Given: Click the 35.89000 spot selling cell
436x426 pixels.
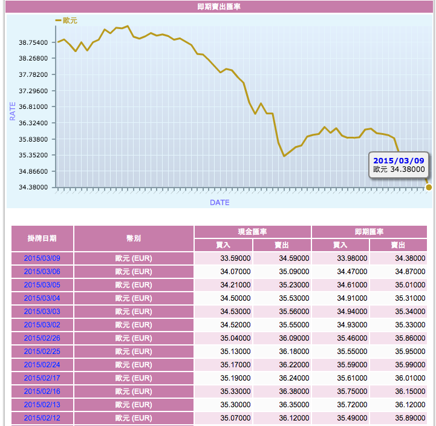Looking at the screenshot, I should pyautogui.click(x=398, y=418).
